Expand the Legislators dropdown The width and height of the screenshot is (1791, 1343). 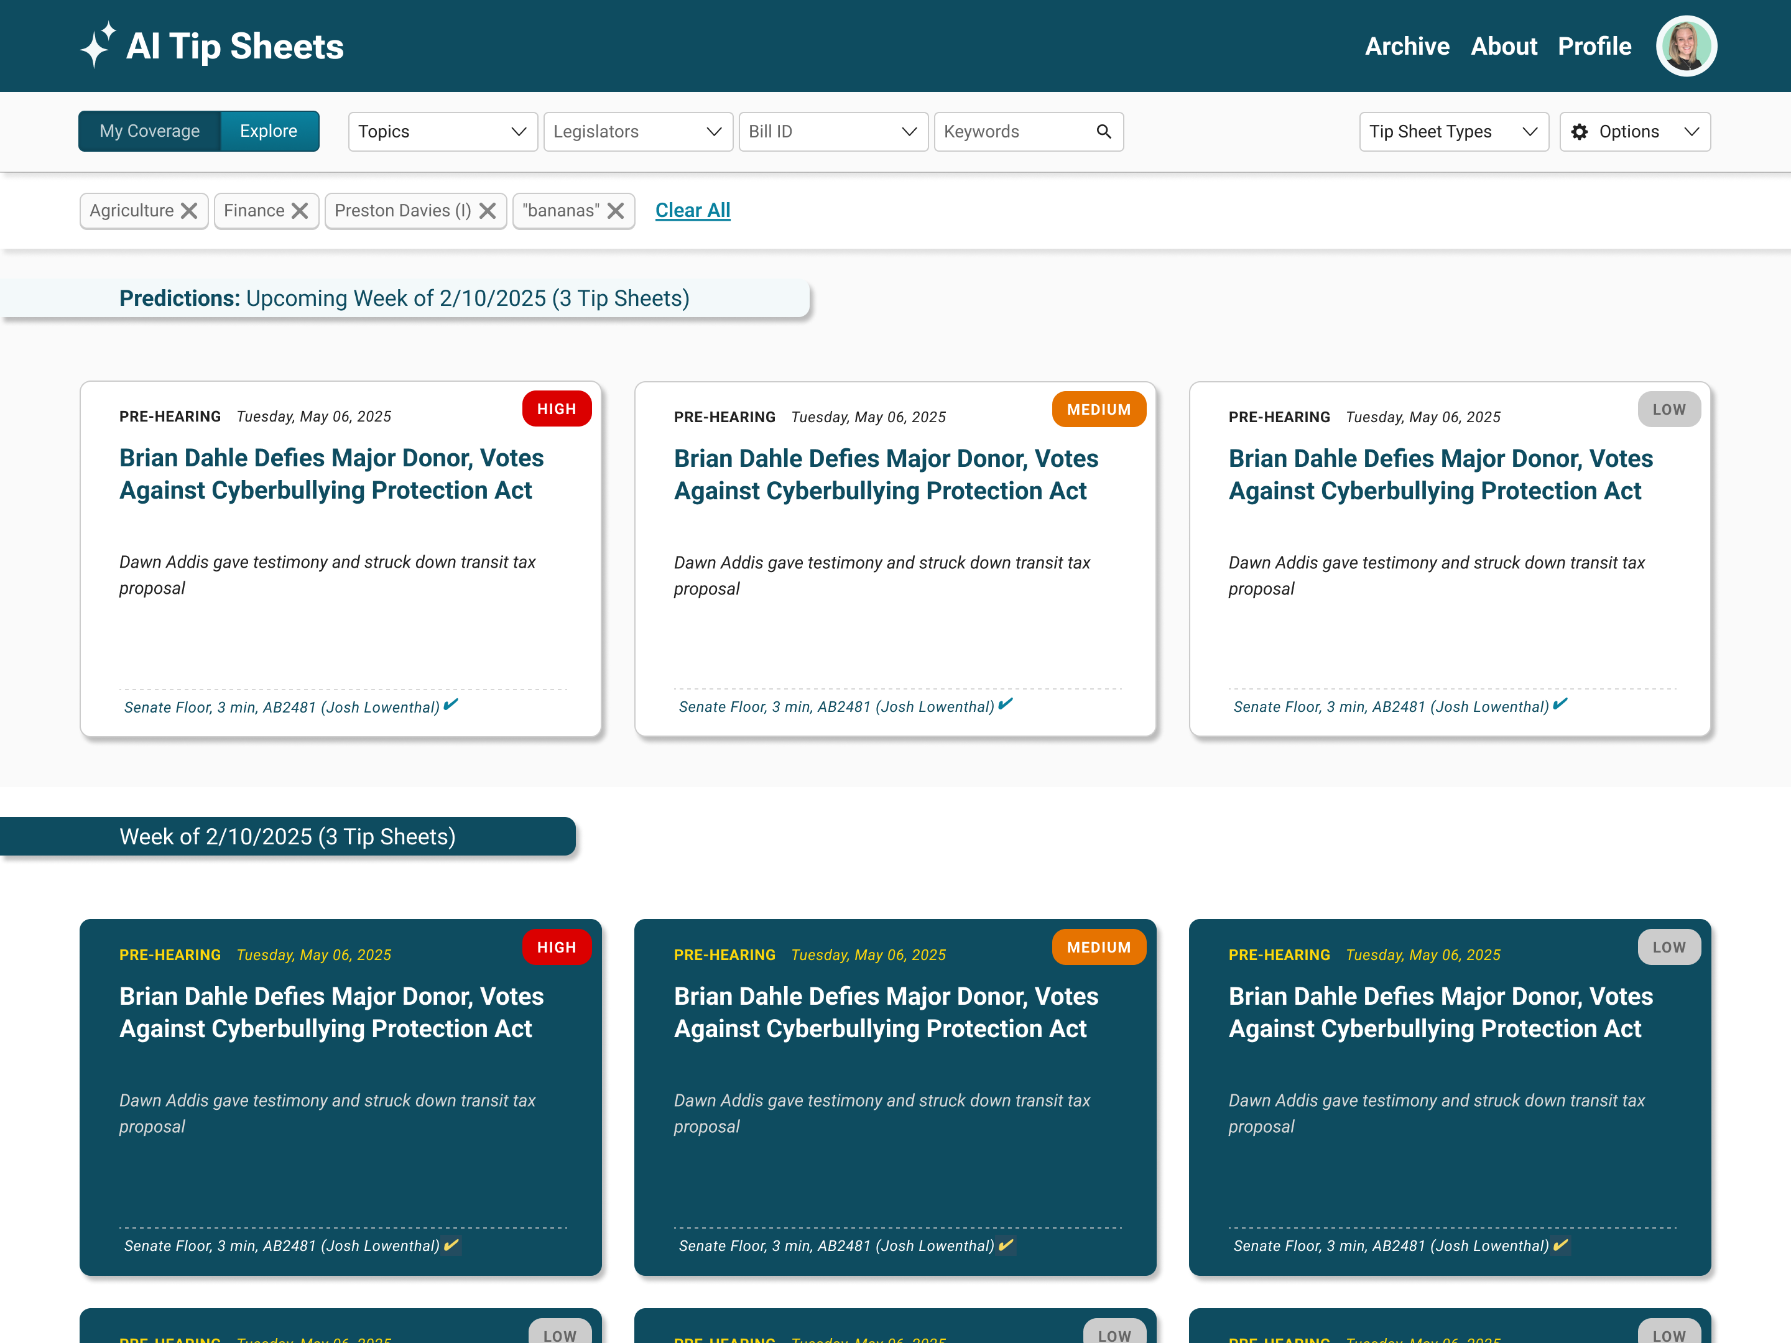[x=637, y=131]
